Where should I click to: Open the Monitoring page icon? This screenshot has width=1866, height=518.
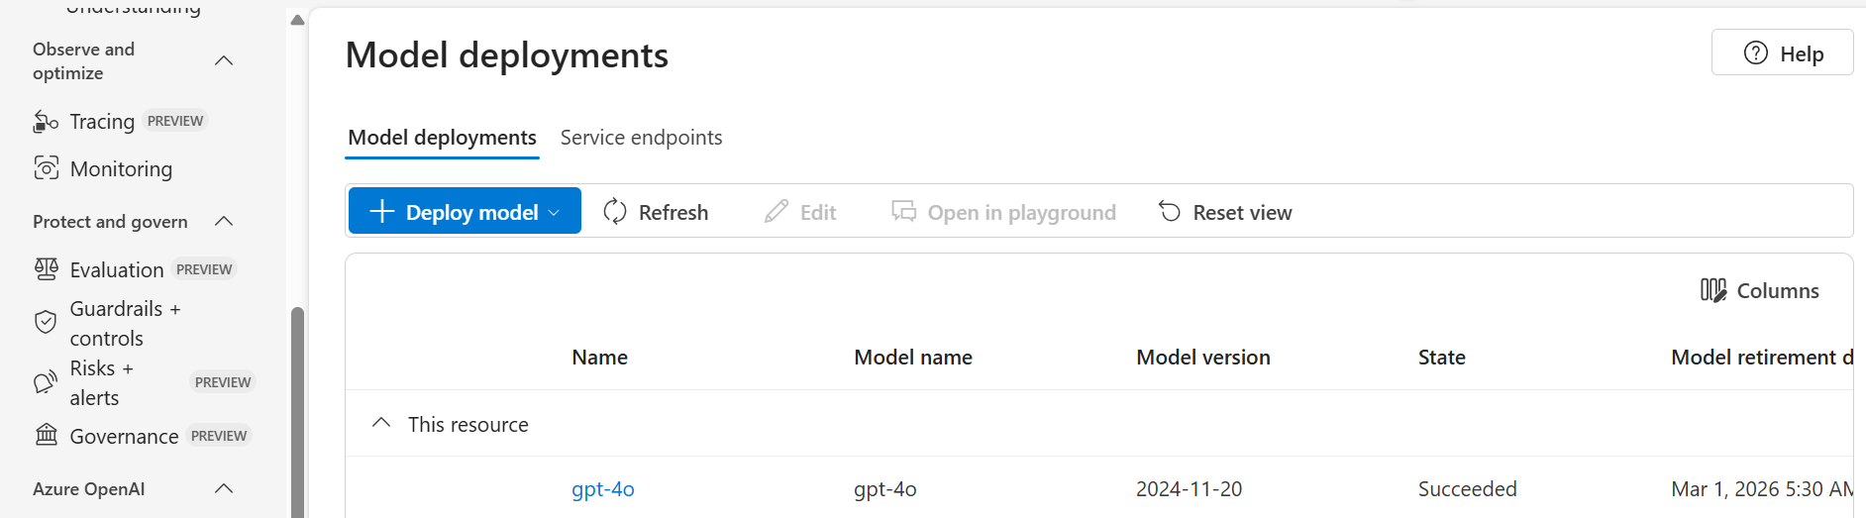click(47, 168)
